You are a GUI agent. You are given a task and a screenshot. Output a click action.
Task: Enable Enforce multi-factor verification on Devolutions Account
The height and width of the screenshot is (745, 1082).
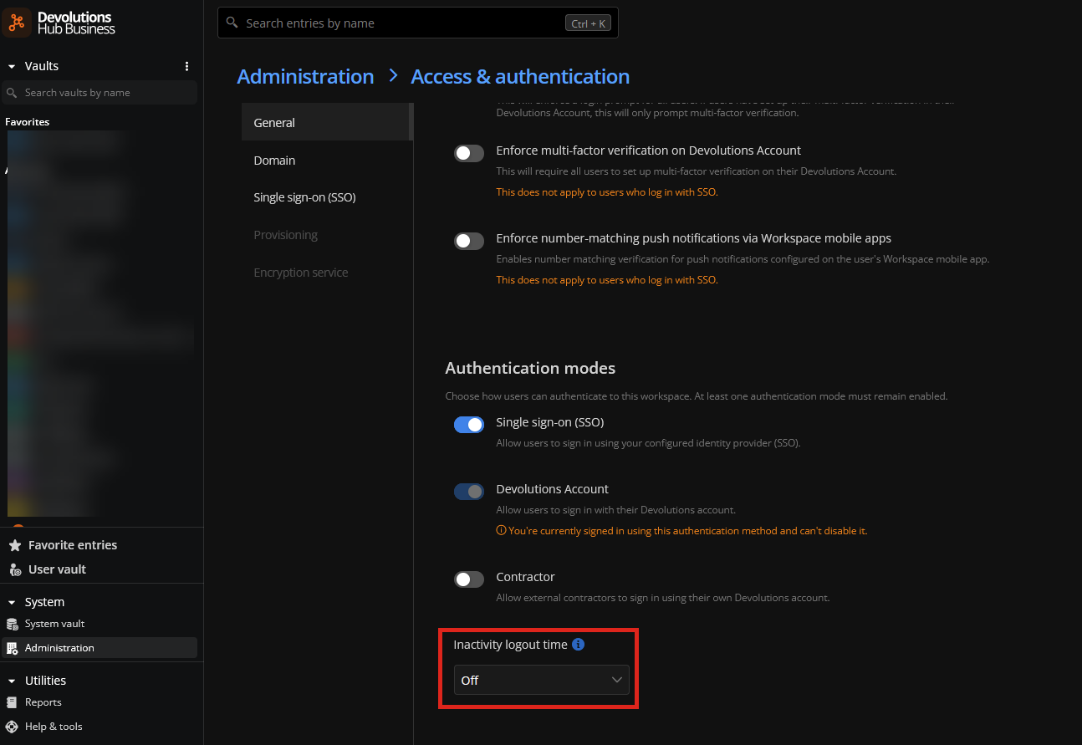(469, 153)
